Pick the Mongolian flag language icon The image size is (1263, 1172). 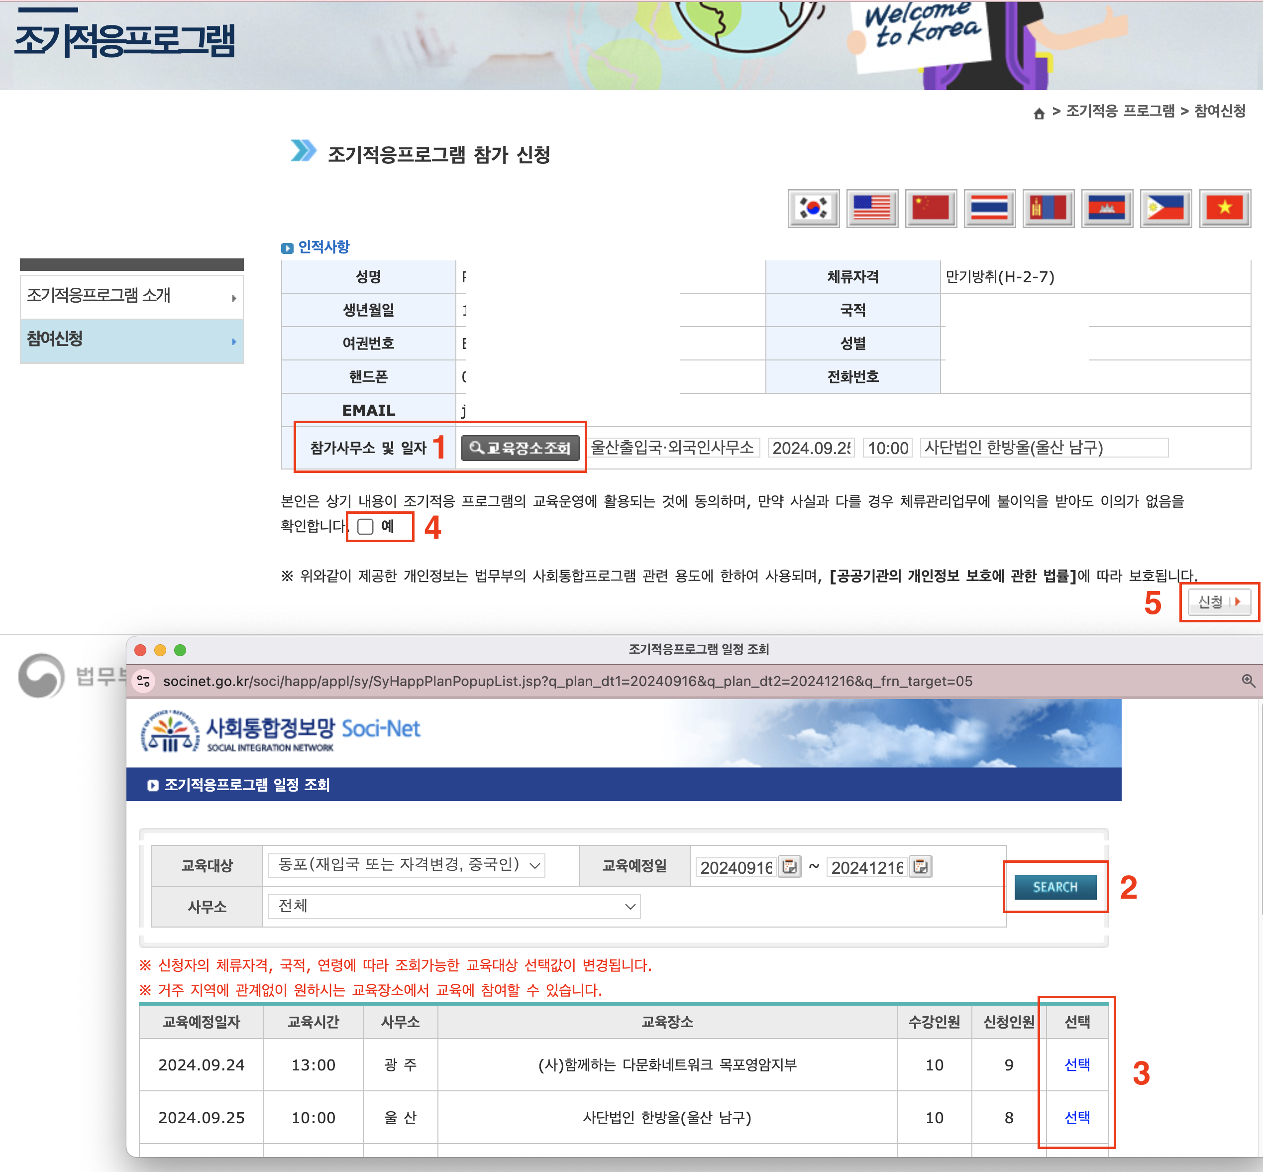coord(1048,208)
